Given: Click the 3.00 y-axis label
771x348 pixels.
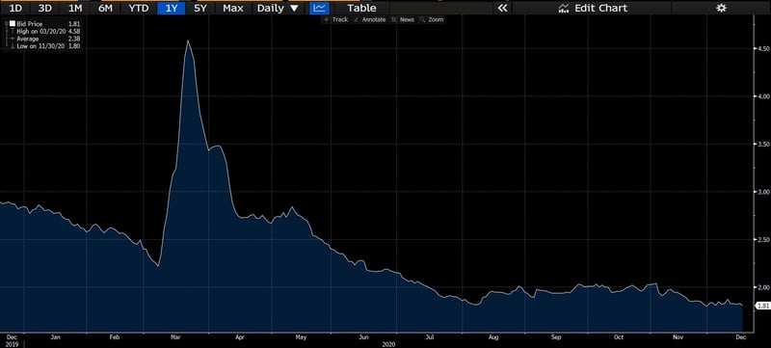Looking at the screenshot, I should click(x=762, y=192).
